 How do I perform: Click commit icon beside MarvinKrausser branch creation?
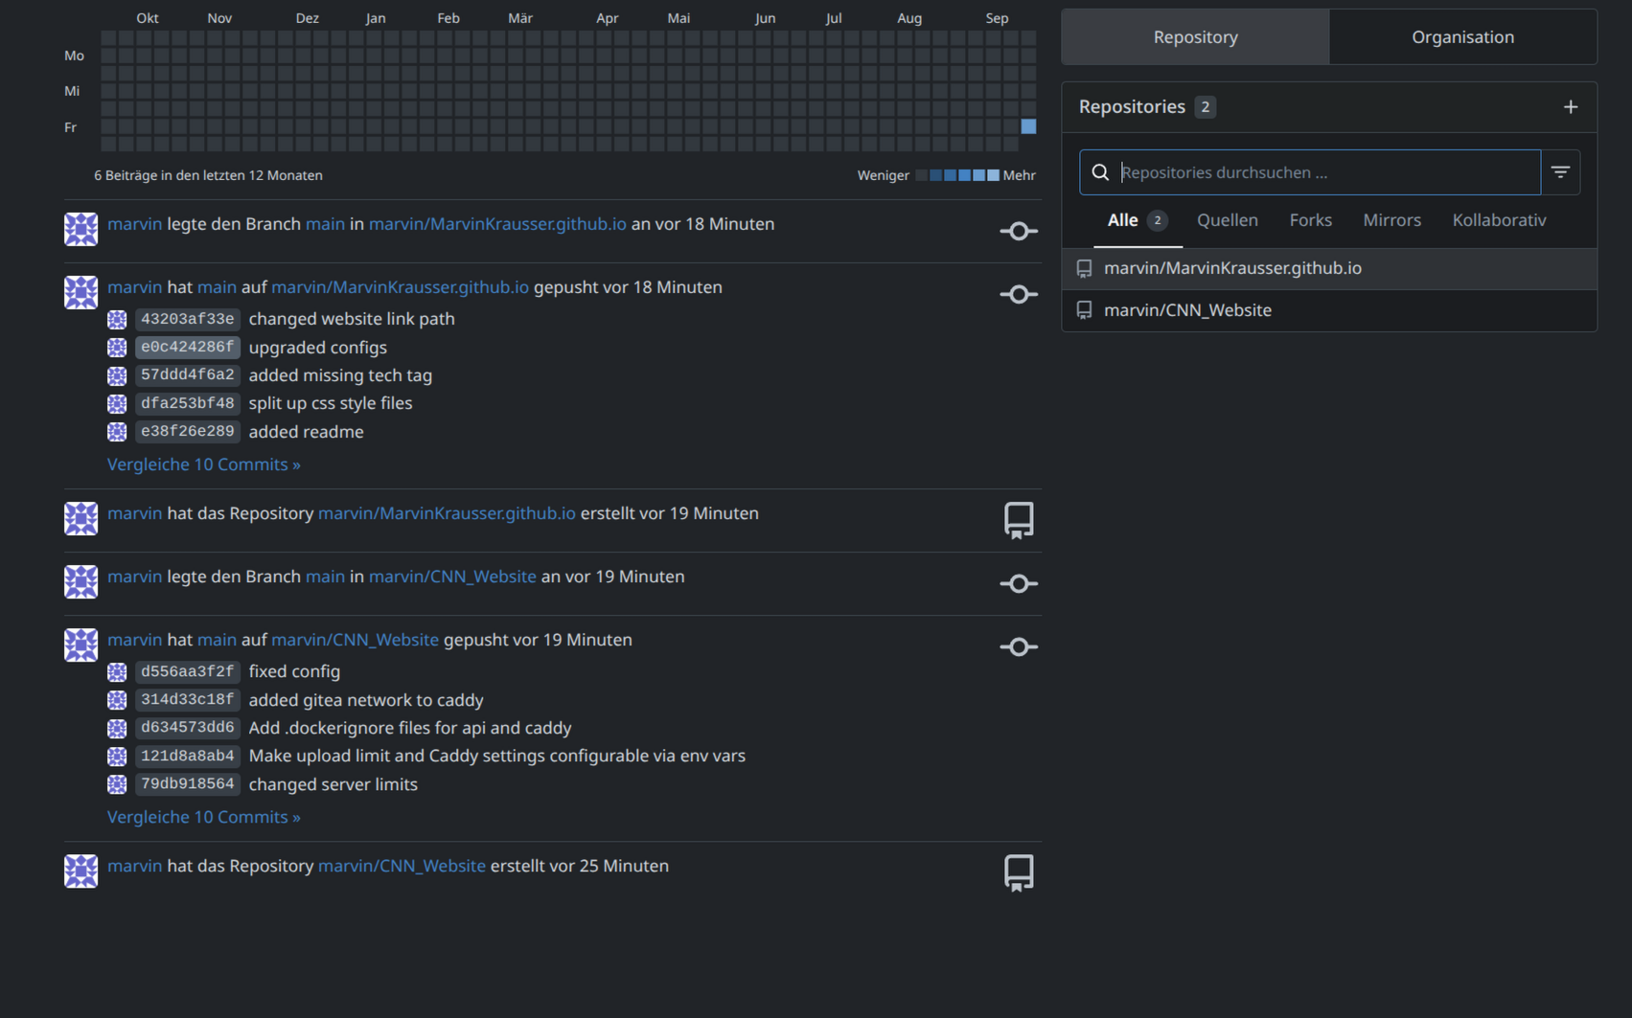(x=1019, y=231)
